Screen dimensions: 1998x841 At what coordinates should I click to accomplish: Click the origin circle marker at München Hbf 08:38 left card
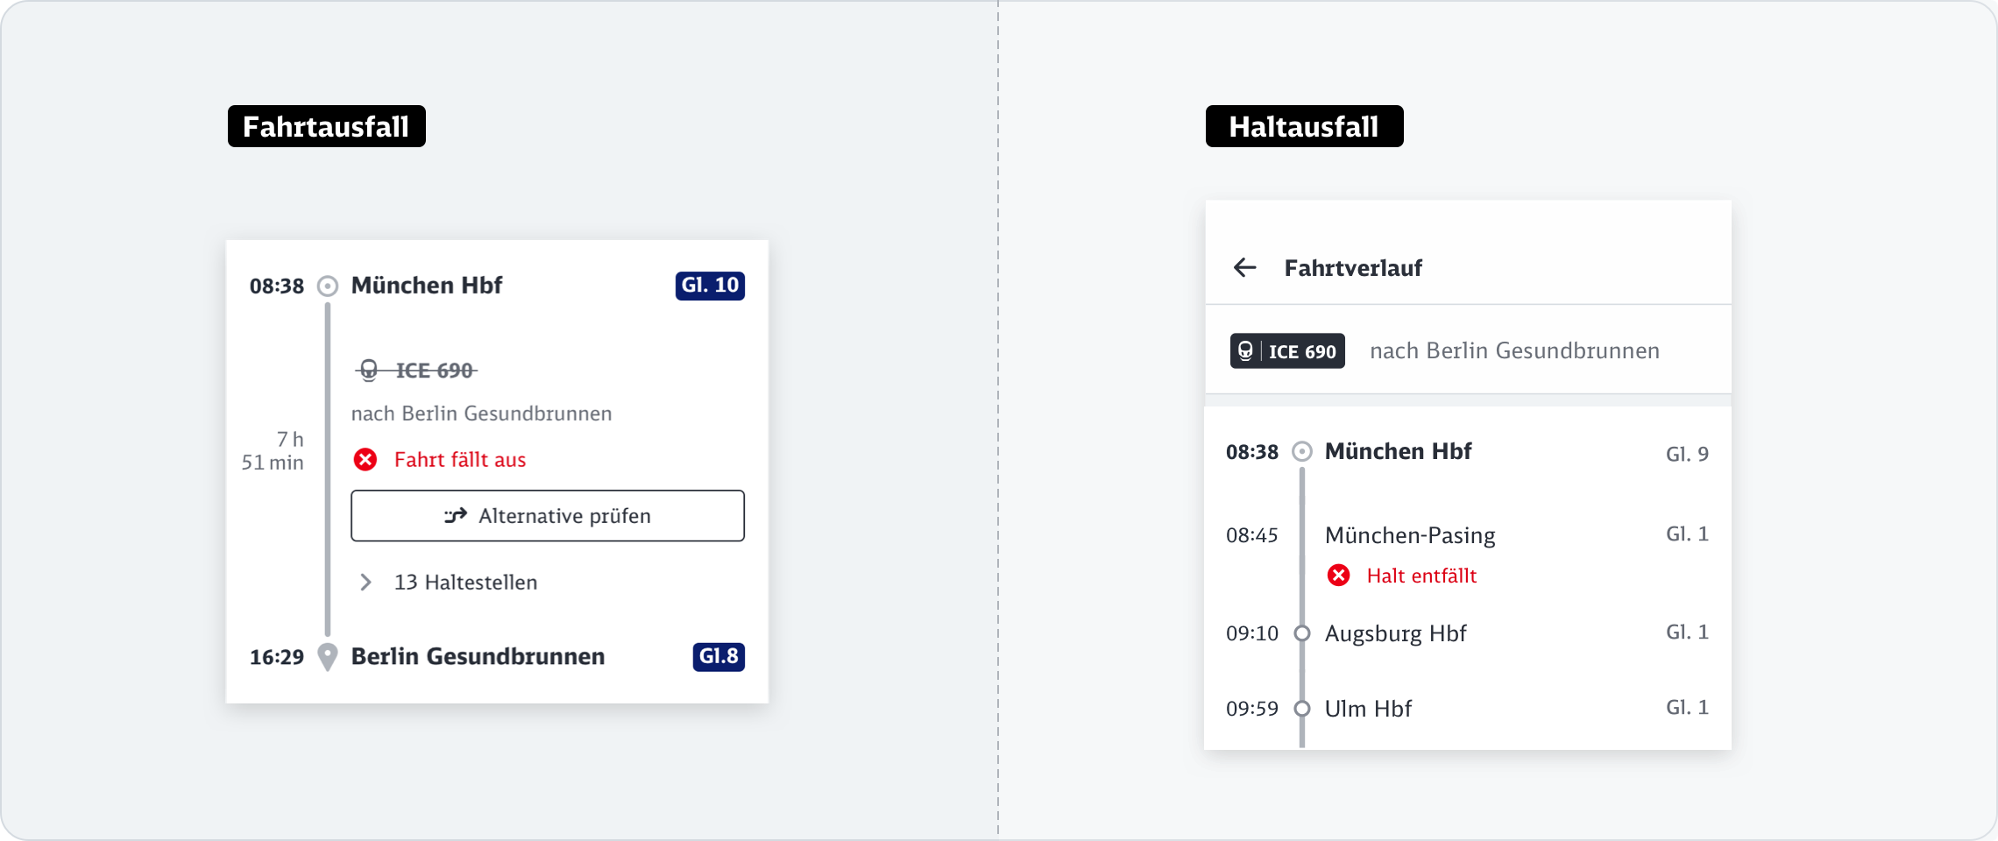click(x=328, y=286)
